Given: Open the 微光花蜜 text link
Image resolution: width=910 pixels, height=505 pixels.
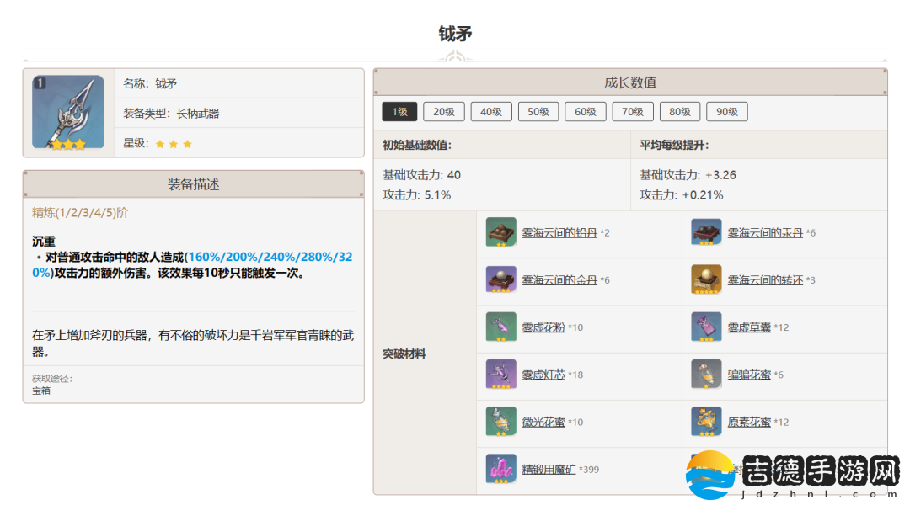Looking at the screenshot, I should (543, 423).
